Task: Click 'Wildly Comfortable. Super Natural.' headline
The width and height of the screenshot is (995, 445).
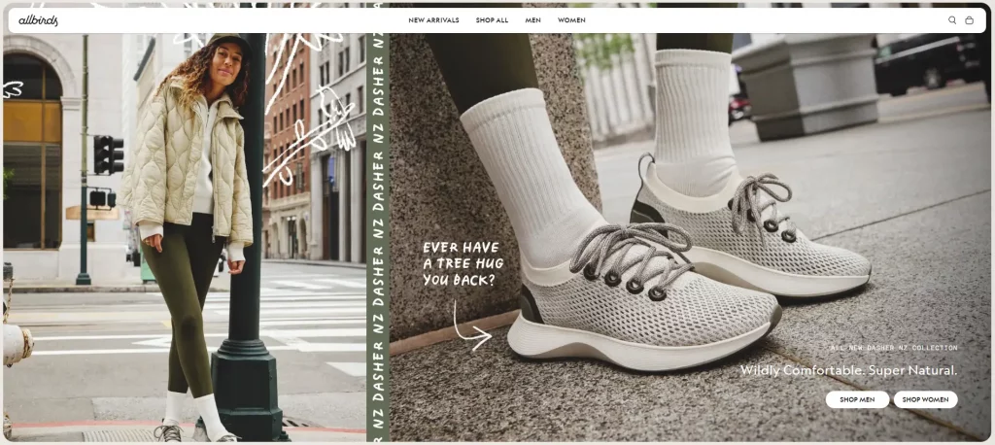Action: pos(848,370)
